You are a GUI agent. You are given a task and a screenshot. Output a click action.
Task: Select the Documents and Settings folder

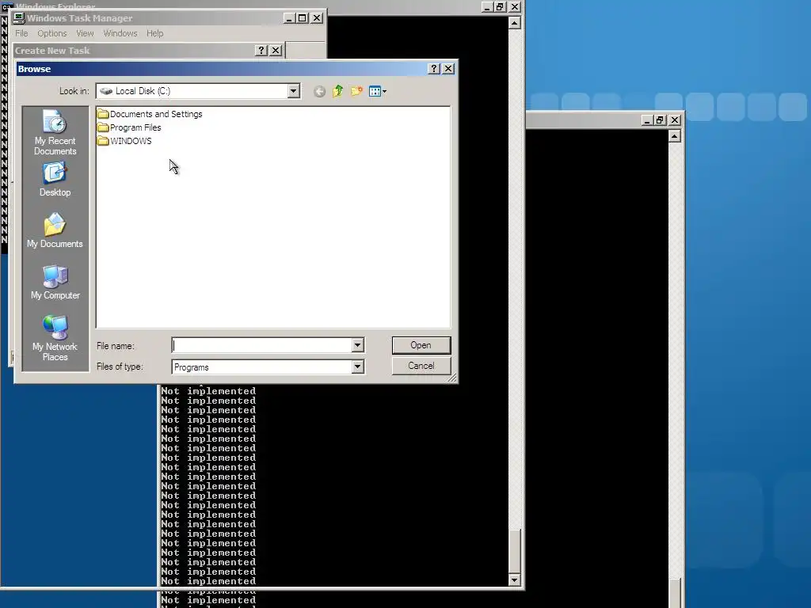pos(150,114)
